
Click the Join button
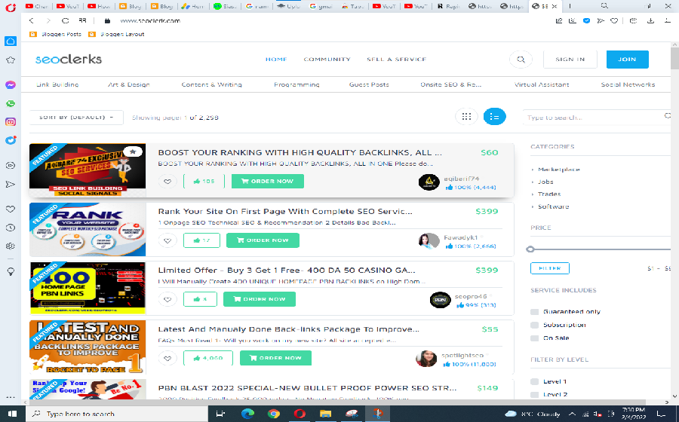(627, 60)
